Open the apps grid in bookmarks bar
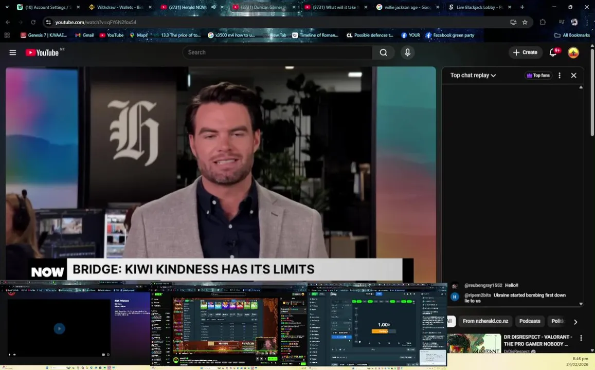595x370 pixels. pyautogui.click(x=7, y=35)
